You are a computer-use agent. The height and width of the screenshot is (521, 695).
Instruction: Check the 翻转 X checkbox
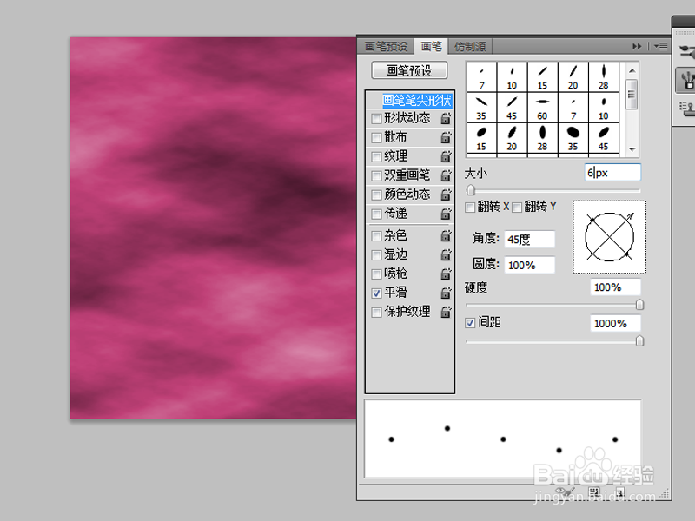(x=470, y=207)
